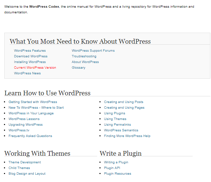Open the WordPress Features link
Viewport: 211px width, 182px height.
[x=30, y=51]
